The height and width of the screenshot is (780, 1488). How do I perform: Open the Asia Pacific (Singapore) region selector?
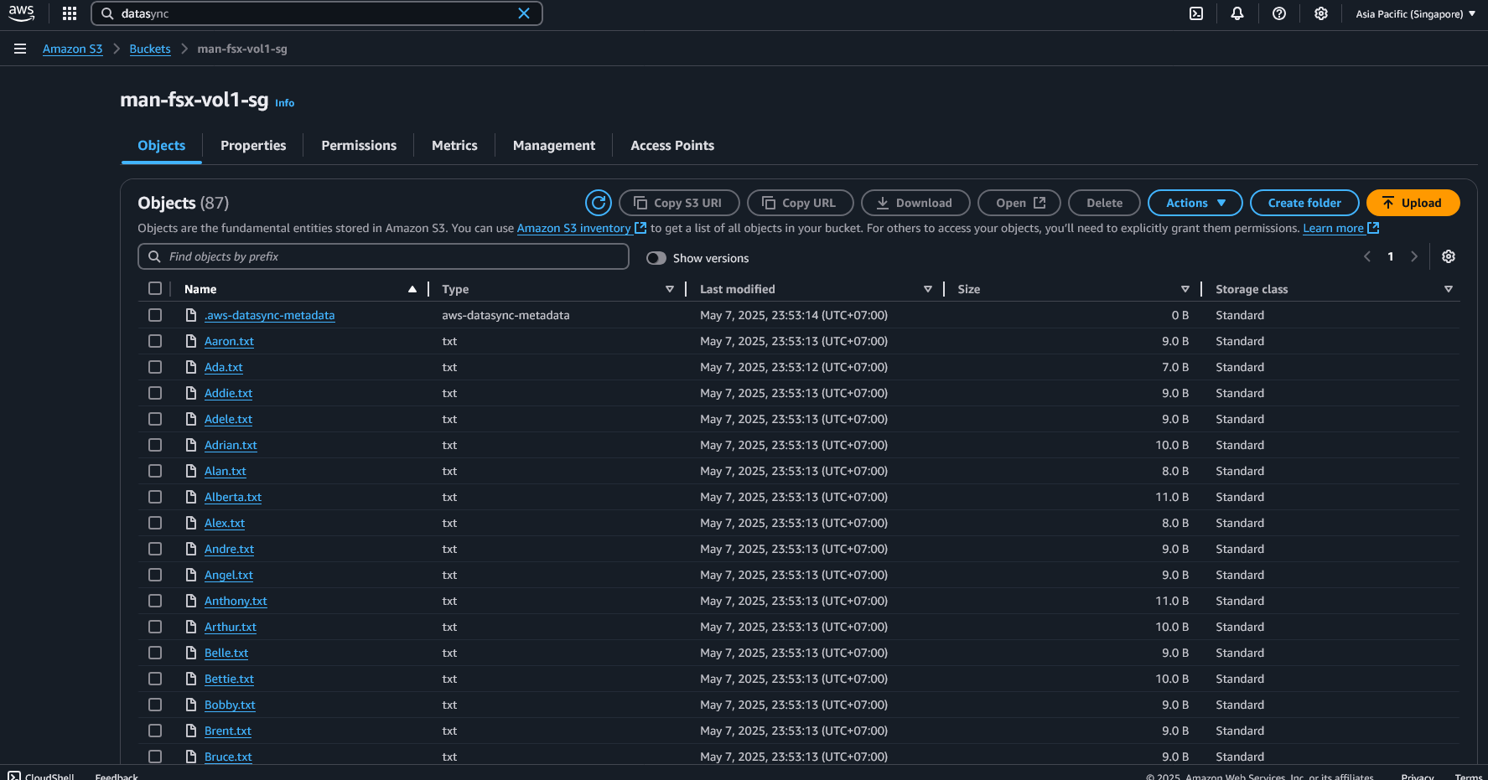[1415, 13]
